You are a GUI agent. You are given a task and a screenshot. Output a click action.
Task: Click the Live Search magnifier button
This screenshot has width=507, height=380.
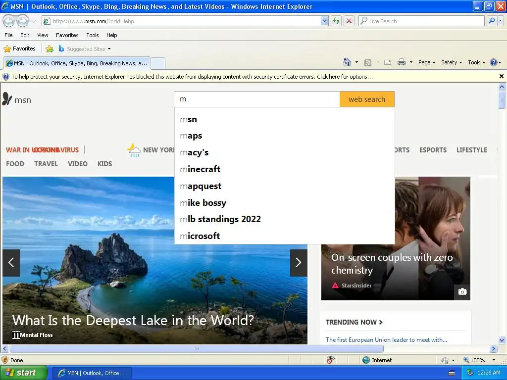click(492, 21)
